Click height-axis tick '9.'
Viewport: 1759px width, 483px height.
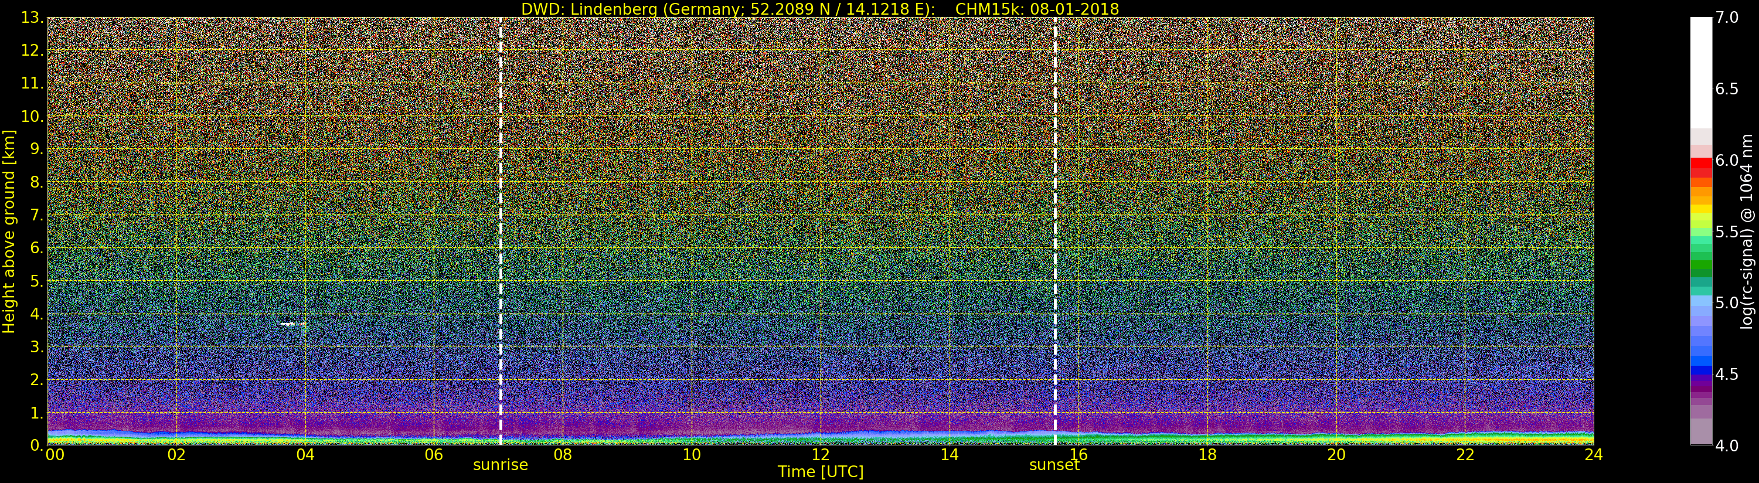click(38, 149)
